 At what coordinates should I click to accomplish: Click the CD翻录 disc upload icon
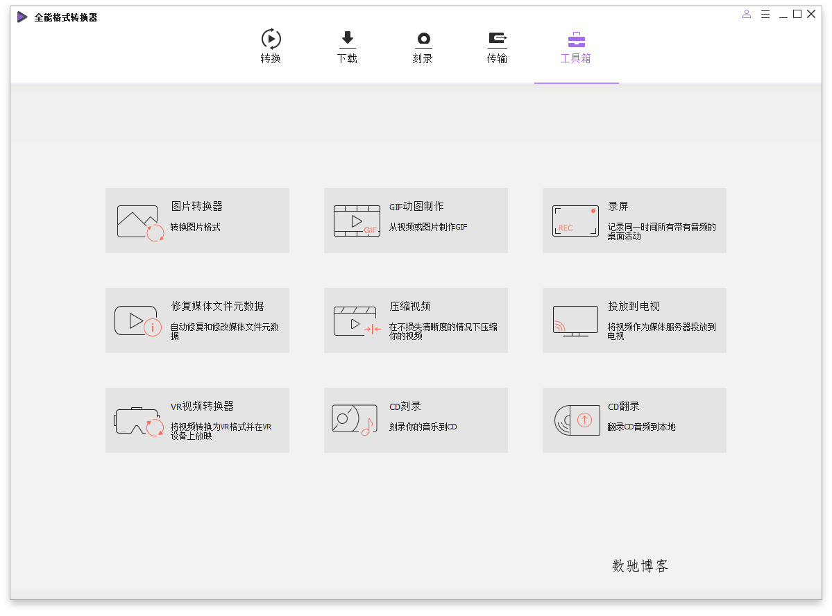577,420
